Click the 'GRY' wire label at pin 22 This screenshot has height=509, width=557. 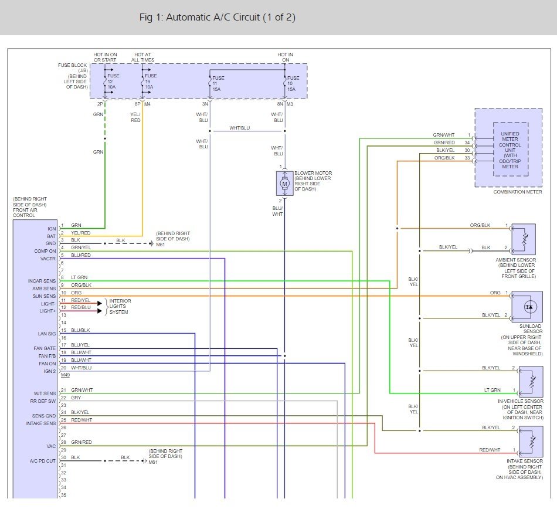tap(76, 398)
